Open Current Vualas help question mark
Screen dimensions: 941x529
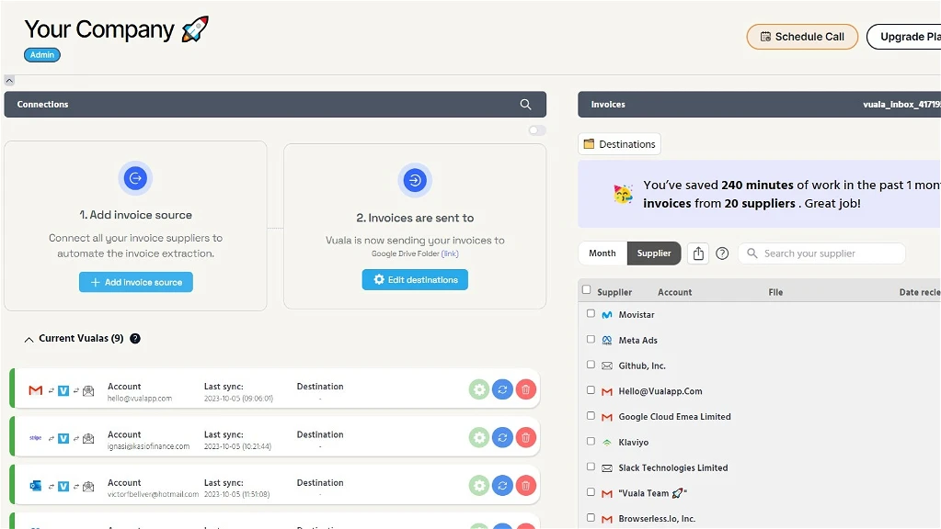click(x=135, y=339)
